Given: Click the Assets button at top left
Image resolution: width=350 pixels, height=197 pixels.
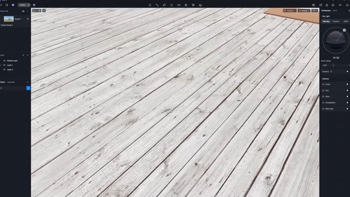Looking at the screenshot, I should [x=23, y=5].
